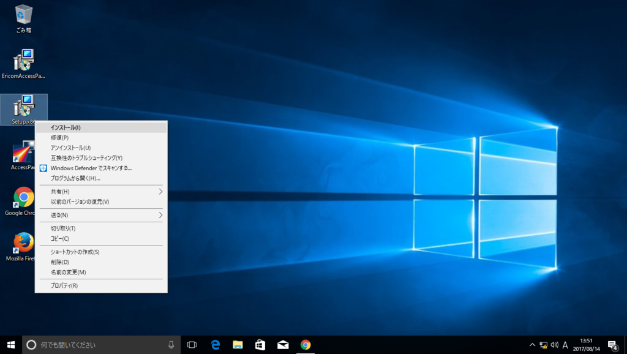
Task: Choose 削除(D) in the context menu
Action: pos(101,262)
